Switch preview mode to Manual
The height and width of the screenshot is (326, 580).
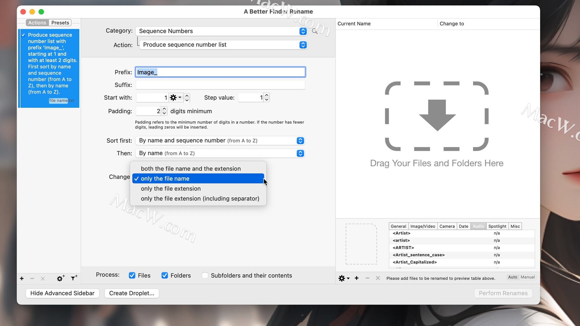click(527, 277)
